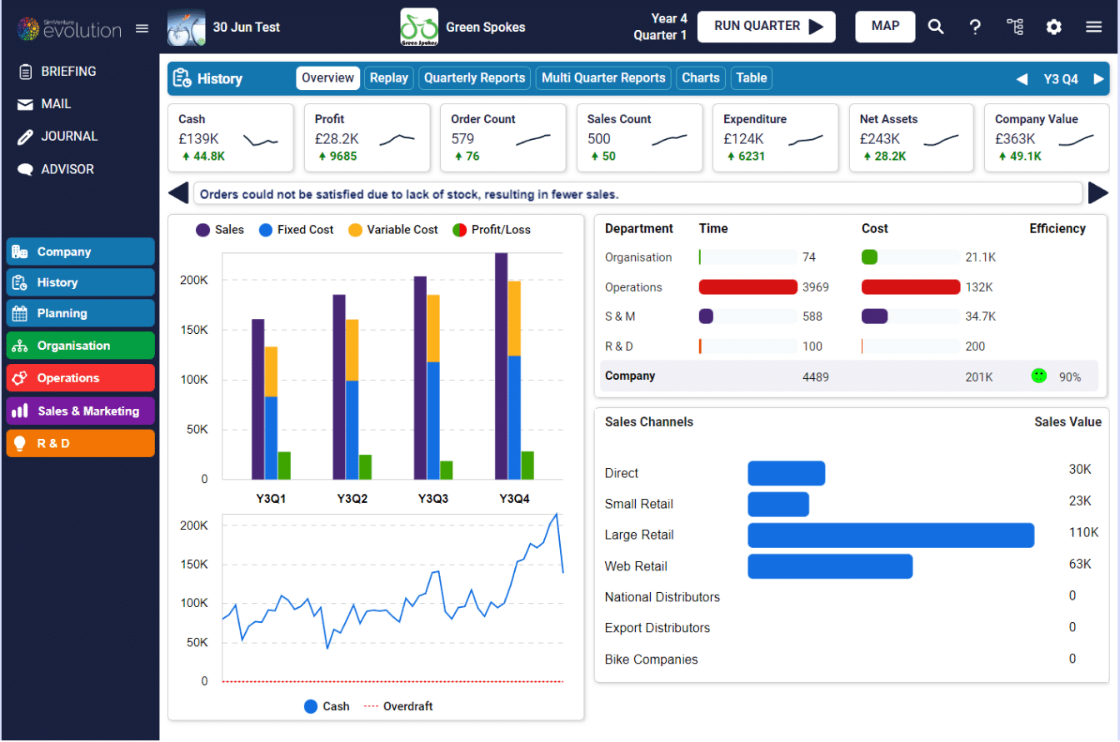Viewport: 1120px width, 742px height.
Task: Toggle the Sales series in the chart legend
Action: 219,229
